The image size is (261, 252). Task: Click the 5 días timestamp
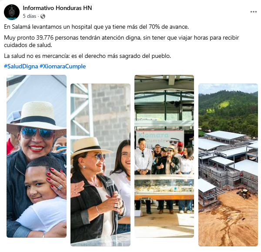[x=30, y=16]
